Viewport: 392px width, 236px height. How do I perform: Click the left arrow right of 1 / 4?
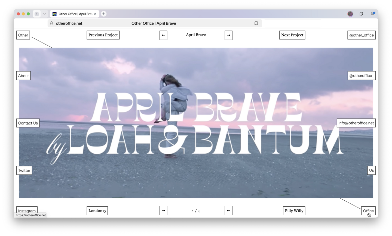click(x=228, y=211)
